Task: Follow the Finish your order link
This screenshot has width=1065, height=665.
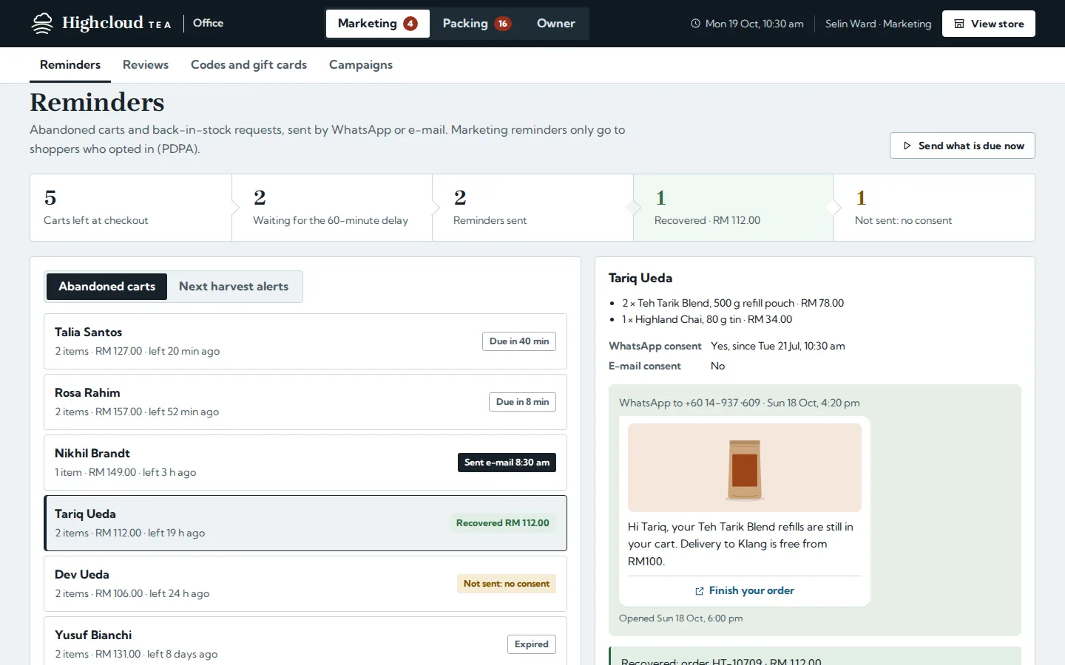Action: tap(745, 591)
